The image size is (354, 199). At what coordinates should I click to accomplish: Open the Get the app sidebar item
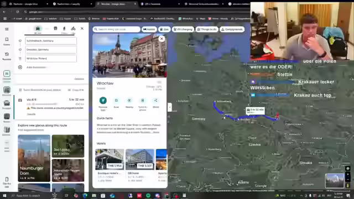(7, 182)
